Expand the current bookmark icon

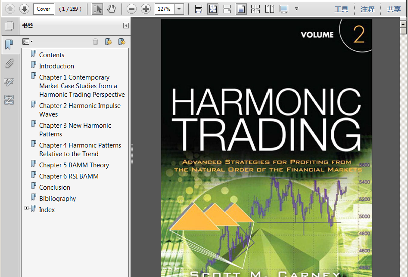pos(122,42)
